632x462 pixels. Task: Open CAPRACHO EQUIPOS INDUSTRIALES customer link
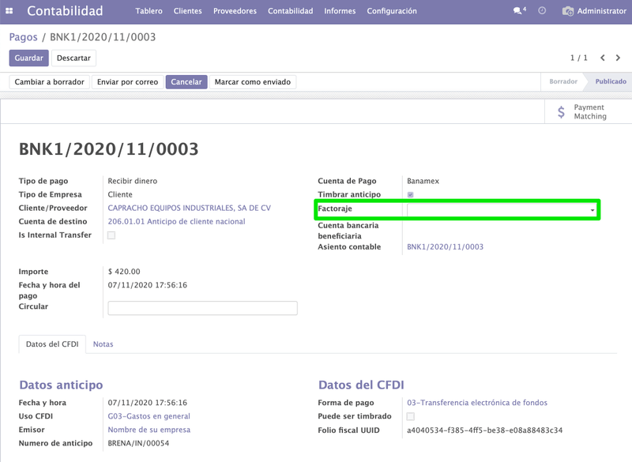[190, 208]
